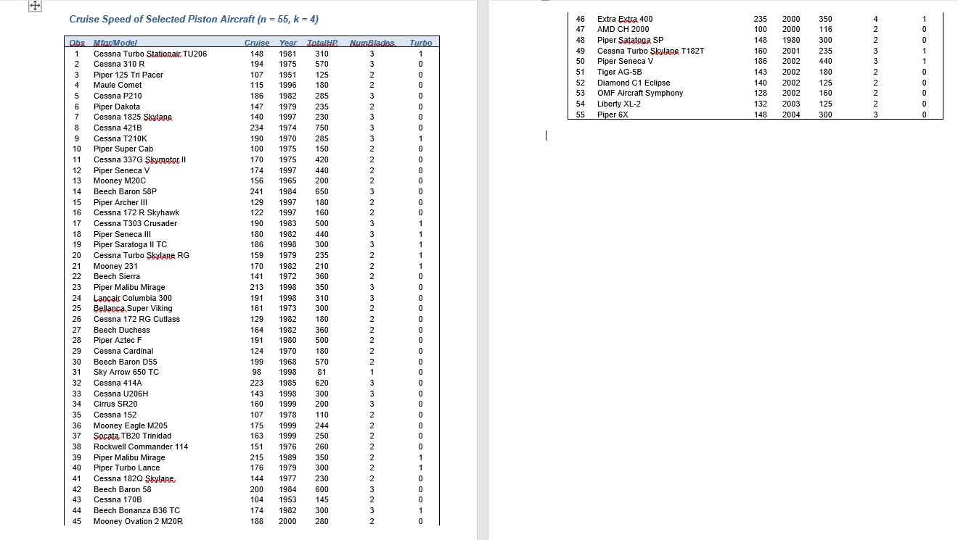Select "Socata TB20 Trinidad" model name

click(133, 436)
